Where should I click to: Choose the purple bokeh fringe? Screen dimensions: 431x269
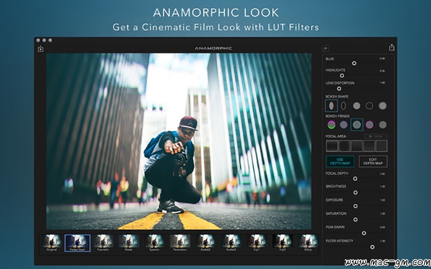click(343, 125)
